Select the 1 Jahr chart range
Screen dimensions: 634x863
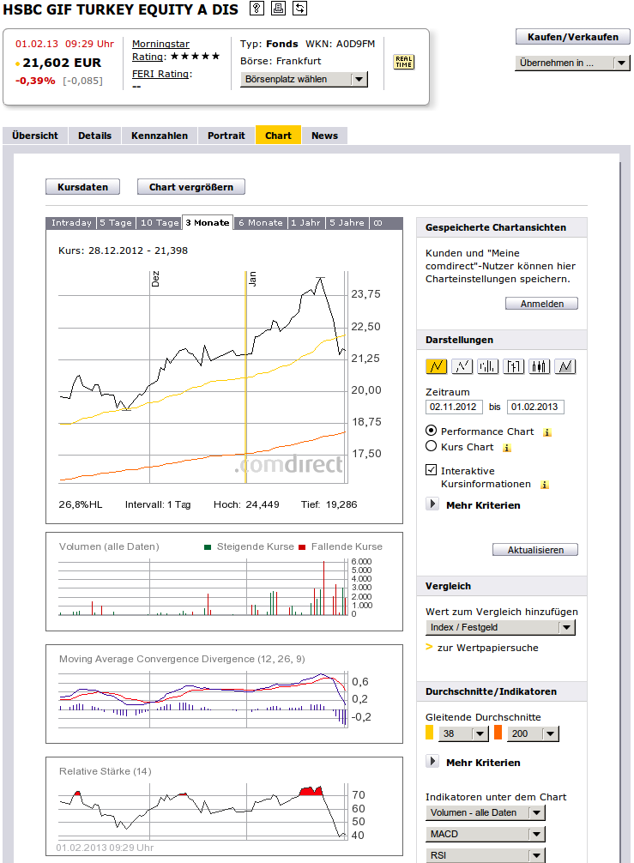pyautogui.click(x=306, y=223)
